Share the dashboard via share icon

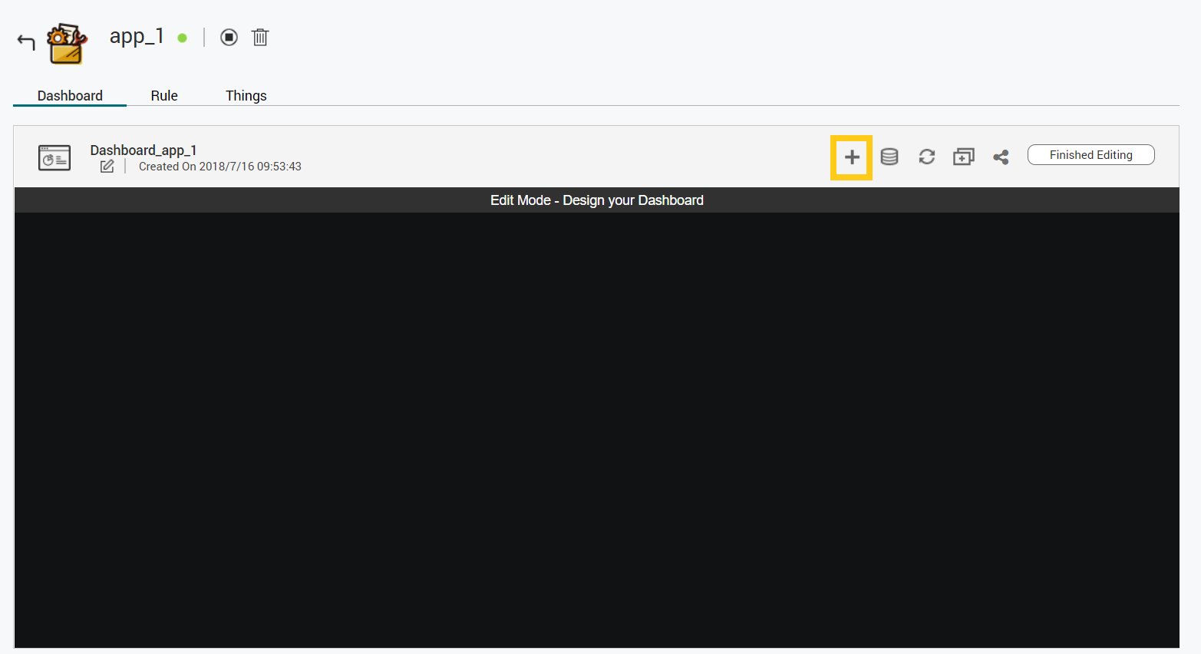click(x=1001, y=157)
